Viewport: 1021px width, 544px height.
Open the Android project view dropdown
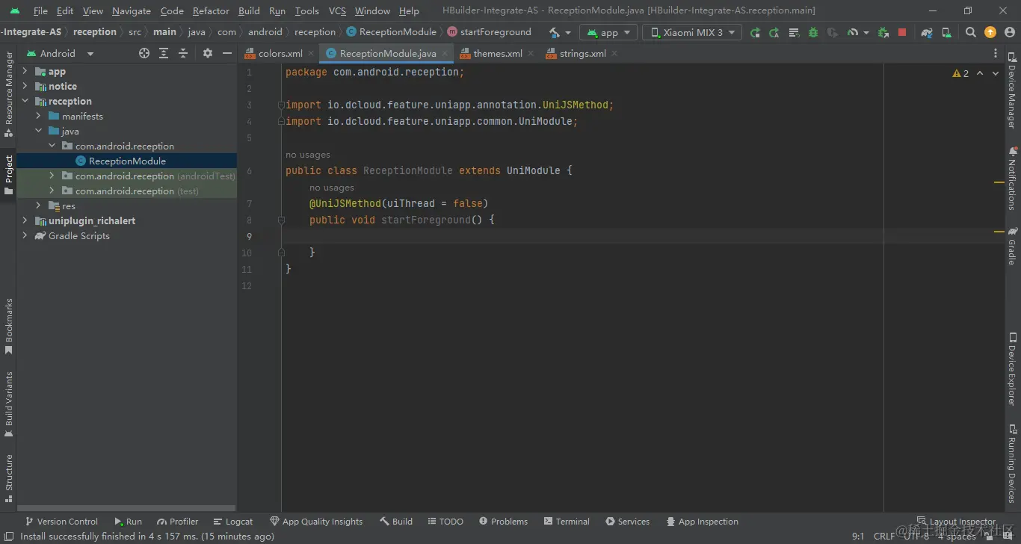61,53
